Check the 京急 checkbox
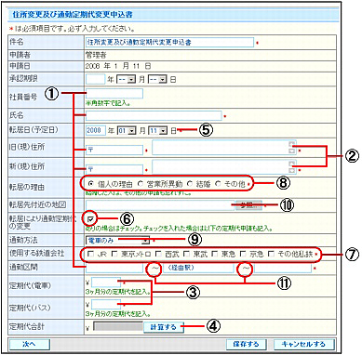Viewport: 362px width, 355px height. 243,254
